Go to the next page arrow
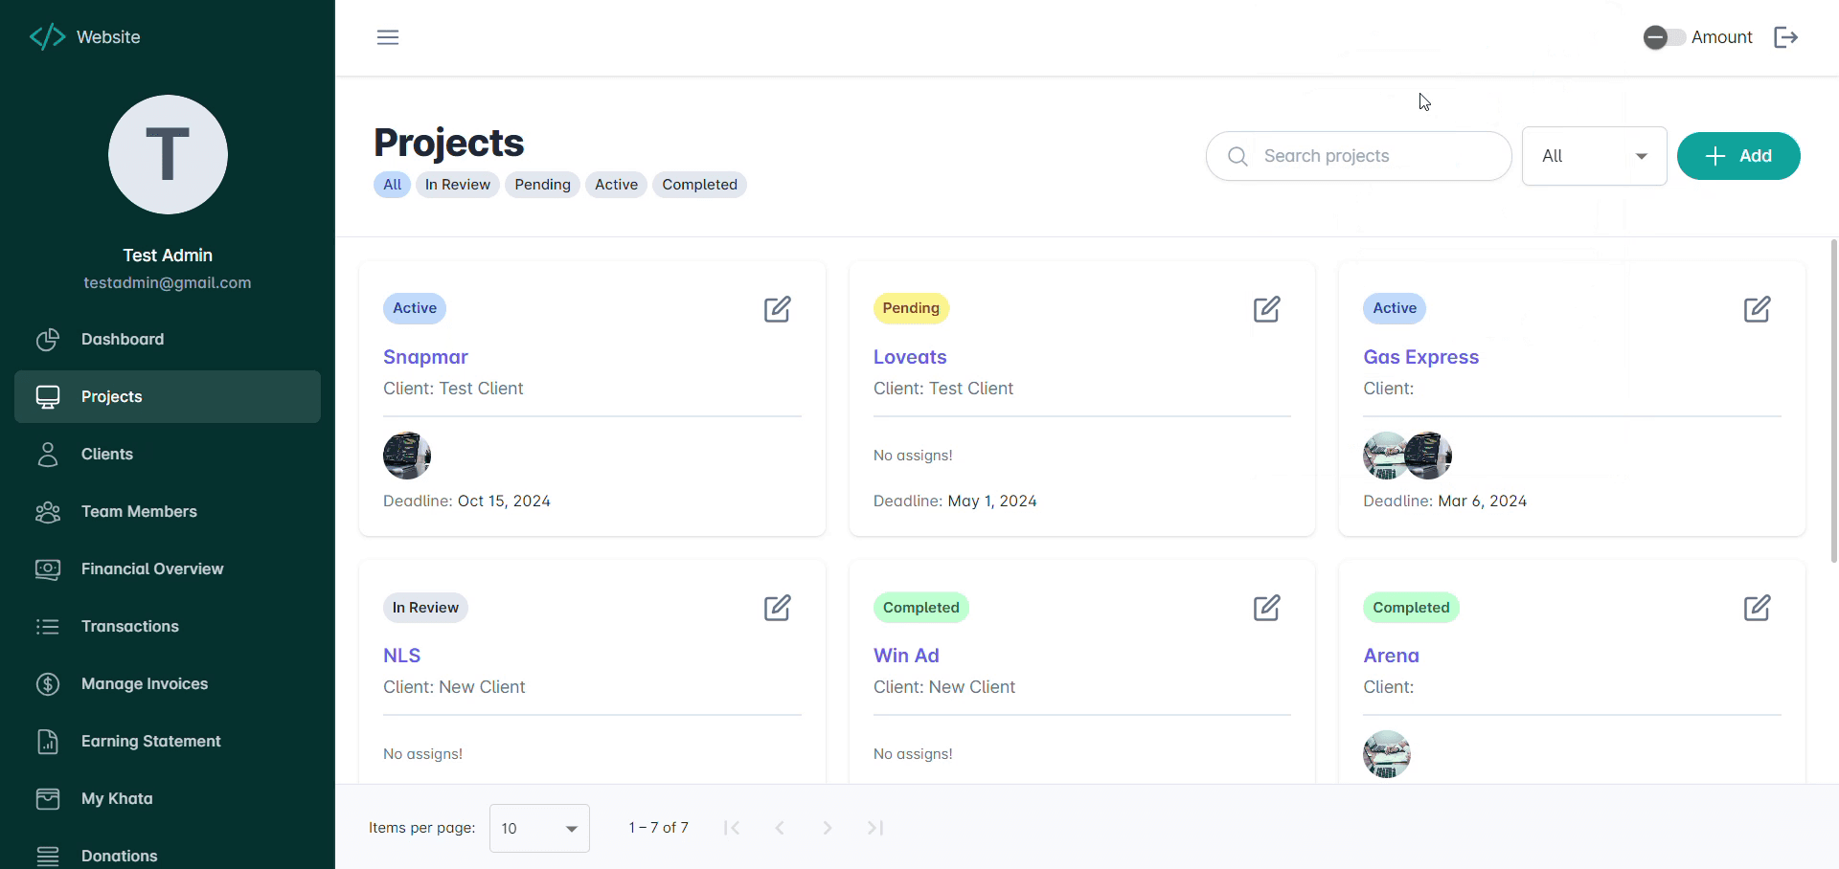 click(x=828, y=828)
